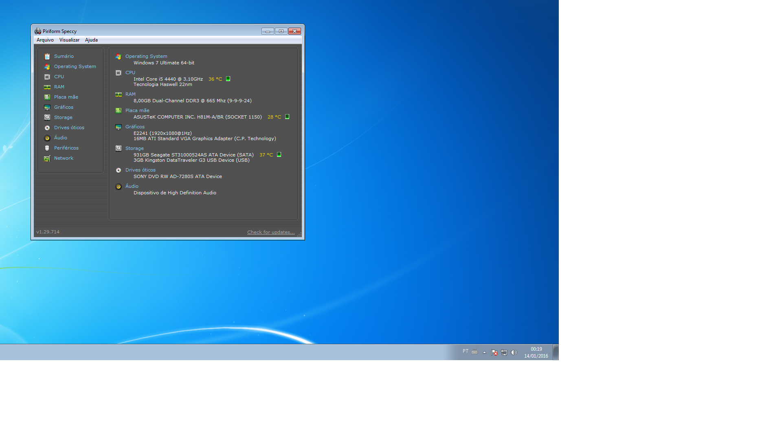Click the Gráficos monitor icon in sidebar
782x440 pixels.
coord(47,108)
